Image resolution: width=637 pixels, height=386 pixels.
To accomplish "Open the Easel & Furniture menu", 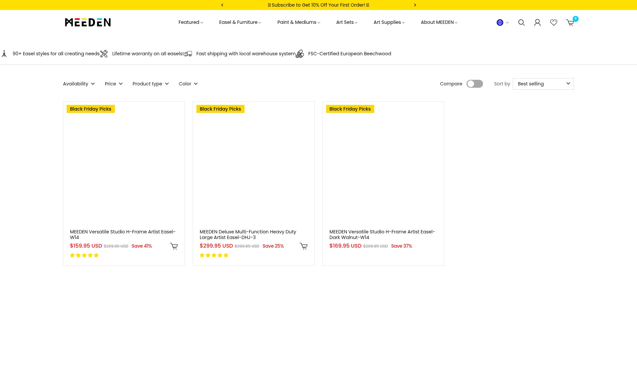I will tap(240, 22).
